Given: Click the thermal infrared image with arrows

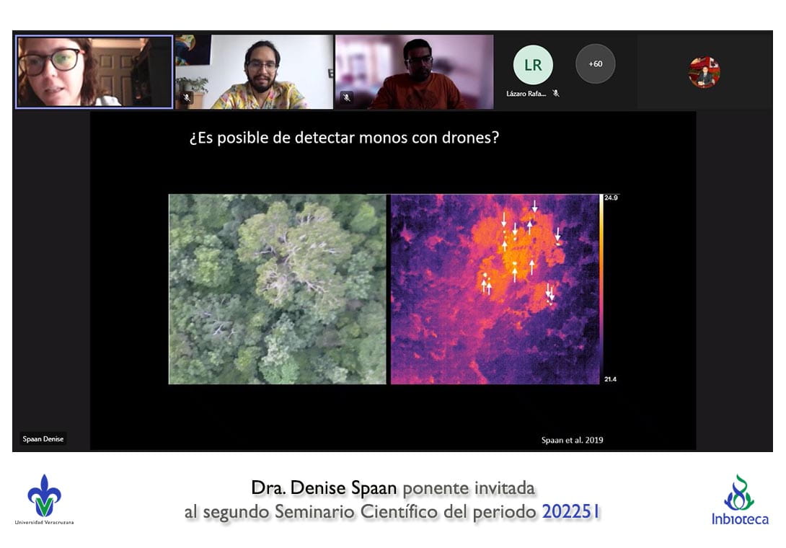Looking at the screenshot, I should pyautogui.click(x=494, y=288).
